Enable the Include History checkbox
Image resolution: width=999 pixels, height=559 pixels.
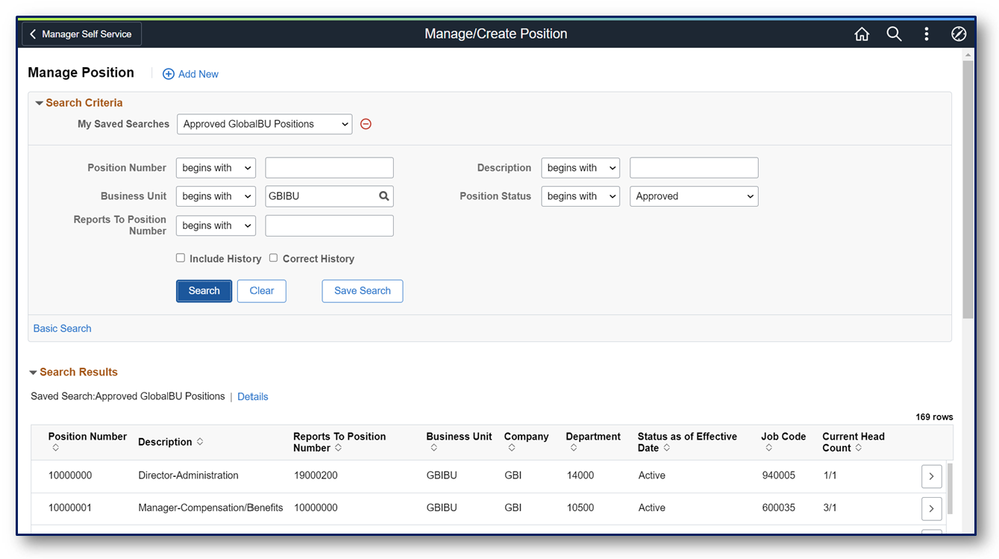[181, 257]
